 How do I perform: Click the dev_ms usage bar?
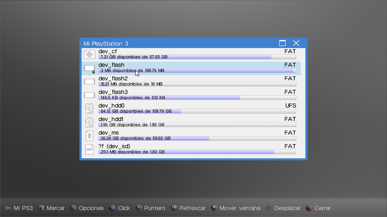(x=197, y=138)
